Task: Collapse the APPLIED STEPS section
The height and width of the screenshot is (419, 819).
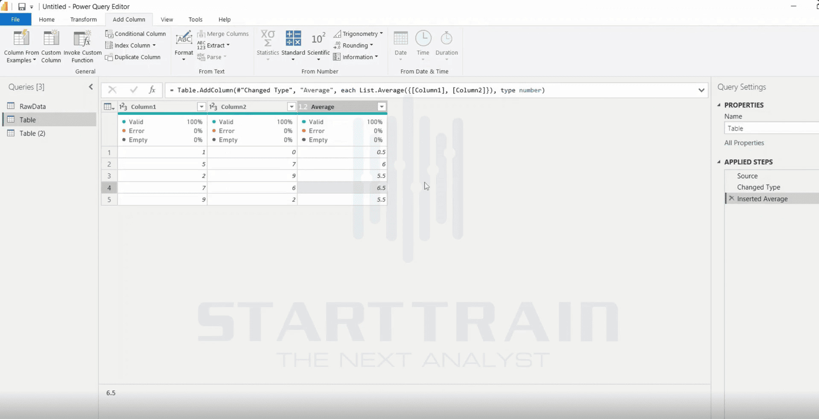Action: pyautogui.click(x=719, y=162)
